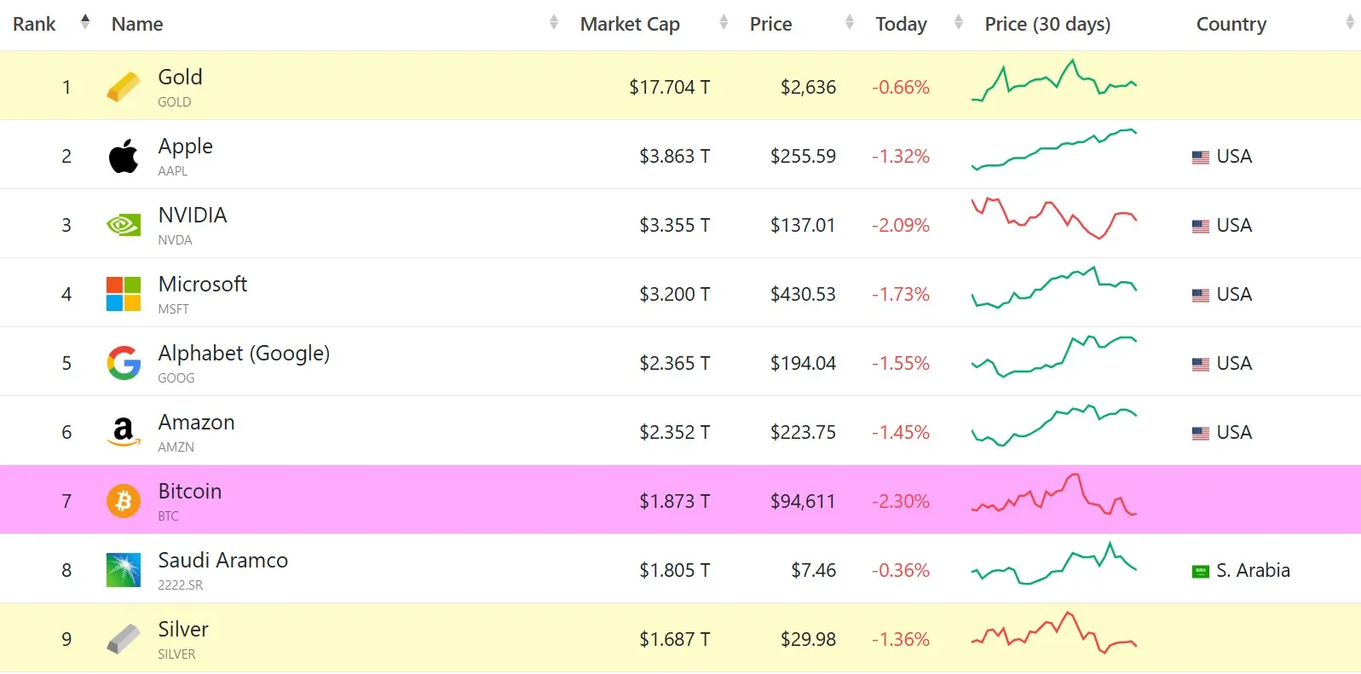
Task: Click the S. Arabia country label
Action: click(x=1253, y=570)
